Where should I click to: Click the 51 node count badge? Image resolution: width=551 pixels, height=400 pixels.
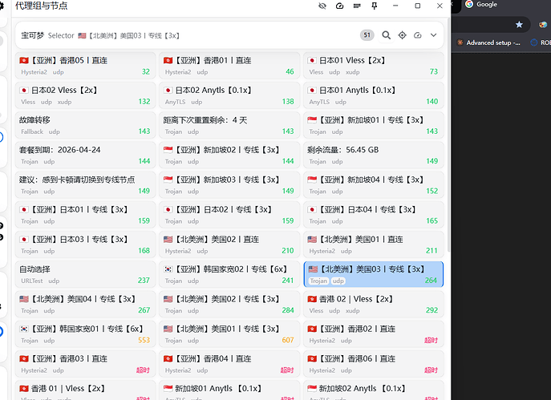367,34
